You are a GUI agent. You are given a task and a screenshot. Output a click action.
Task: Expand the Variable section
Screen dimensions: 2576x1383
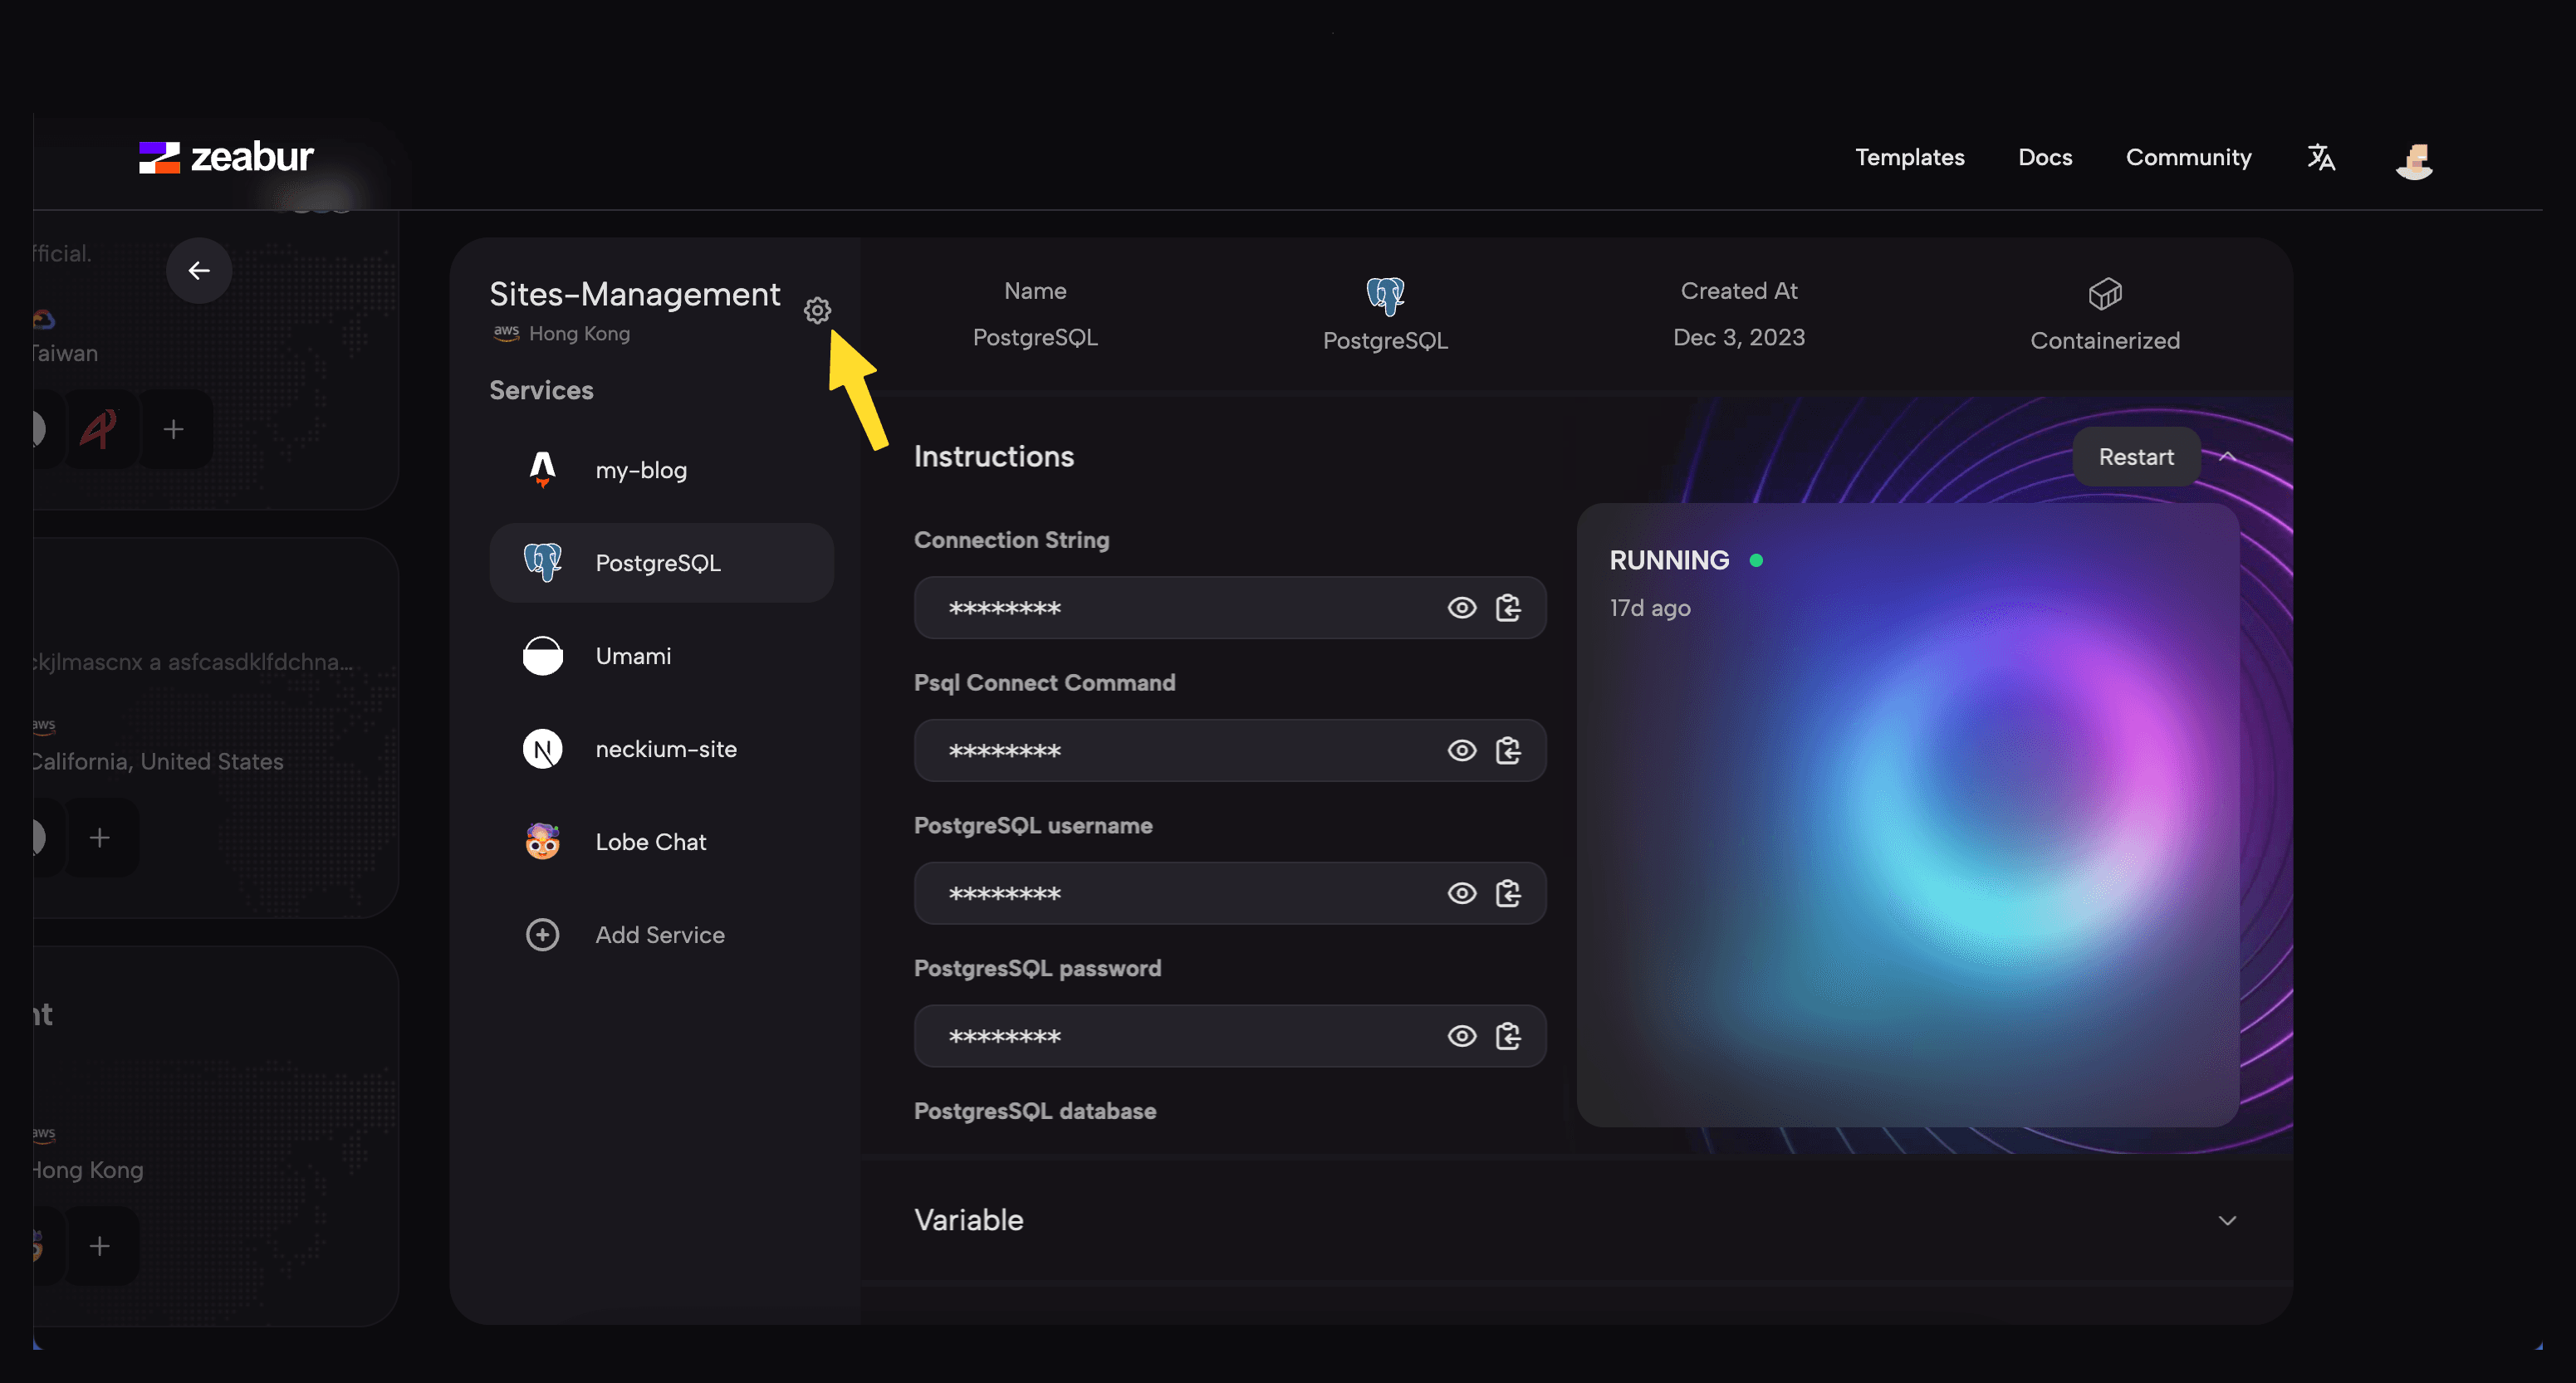(2227, 1220)
